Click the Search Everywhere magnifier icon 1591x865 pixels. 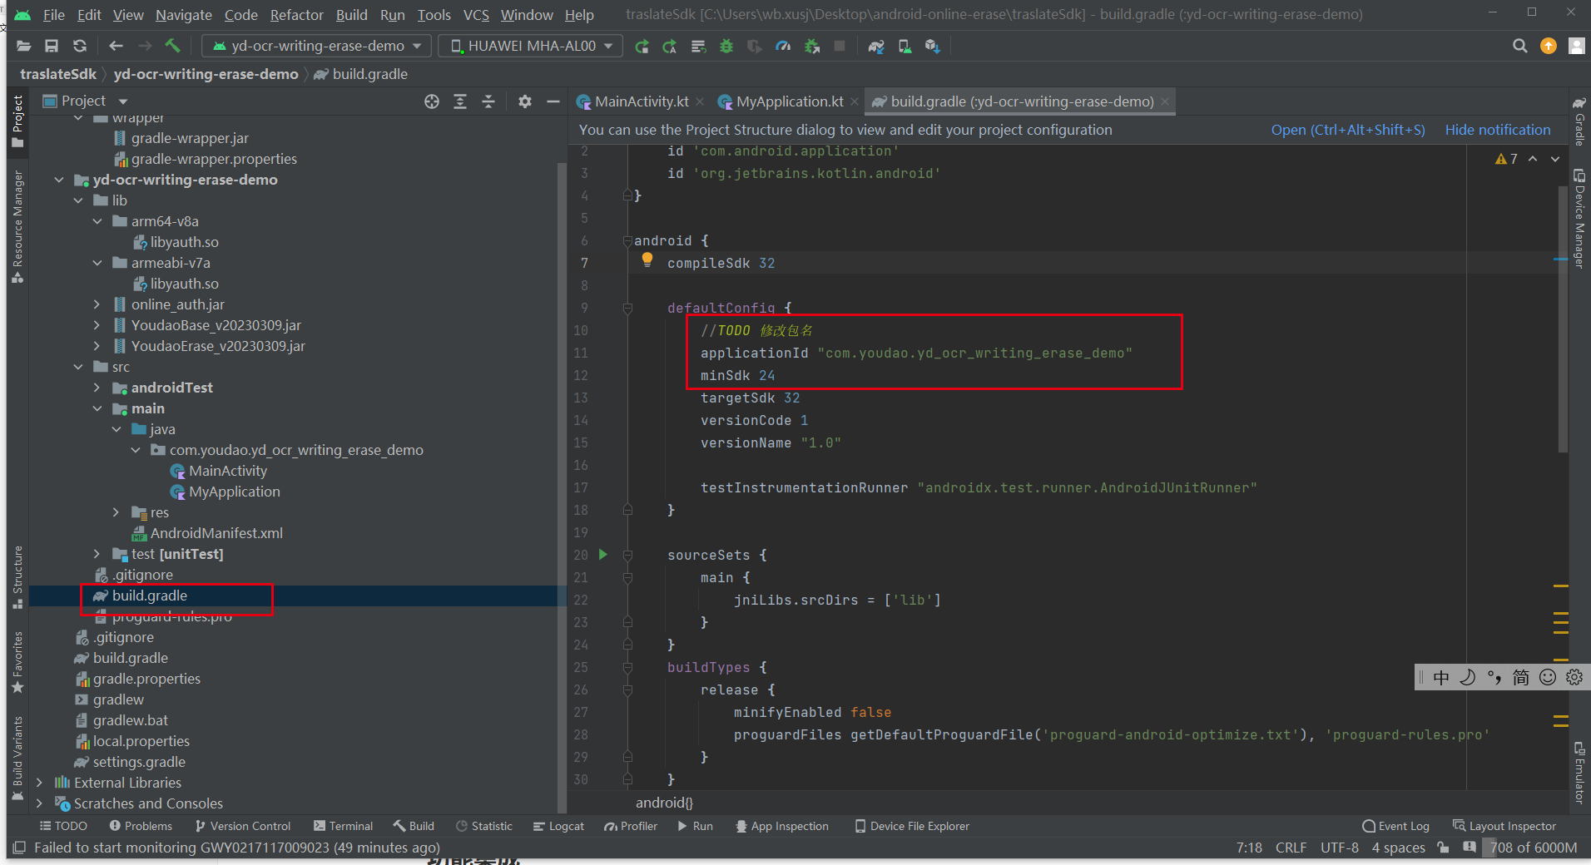[x=1519, y=46]
